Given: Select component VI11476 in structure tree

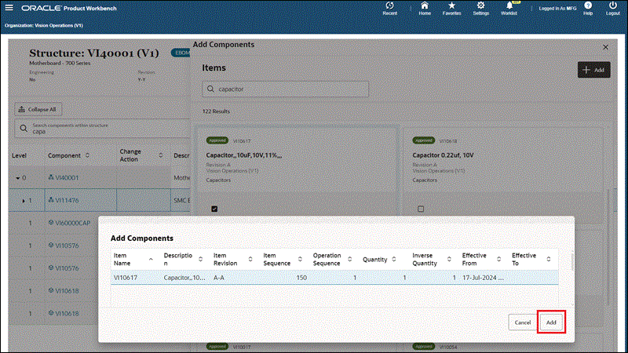Looking at the screenshot, I should point(67,200).
